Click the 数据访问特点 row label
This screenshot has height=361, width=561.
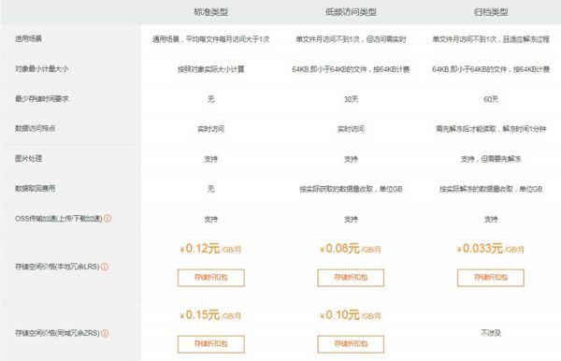coord(36,128)
